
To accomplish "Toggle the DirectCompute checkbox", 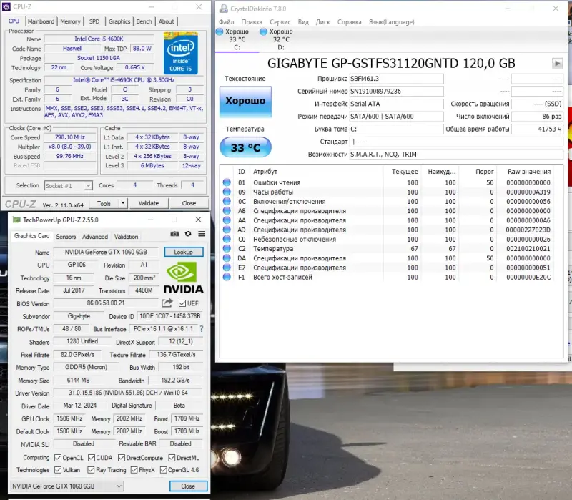I will tap(122, 458).
